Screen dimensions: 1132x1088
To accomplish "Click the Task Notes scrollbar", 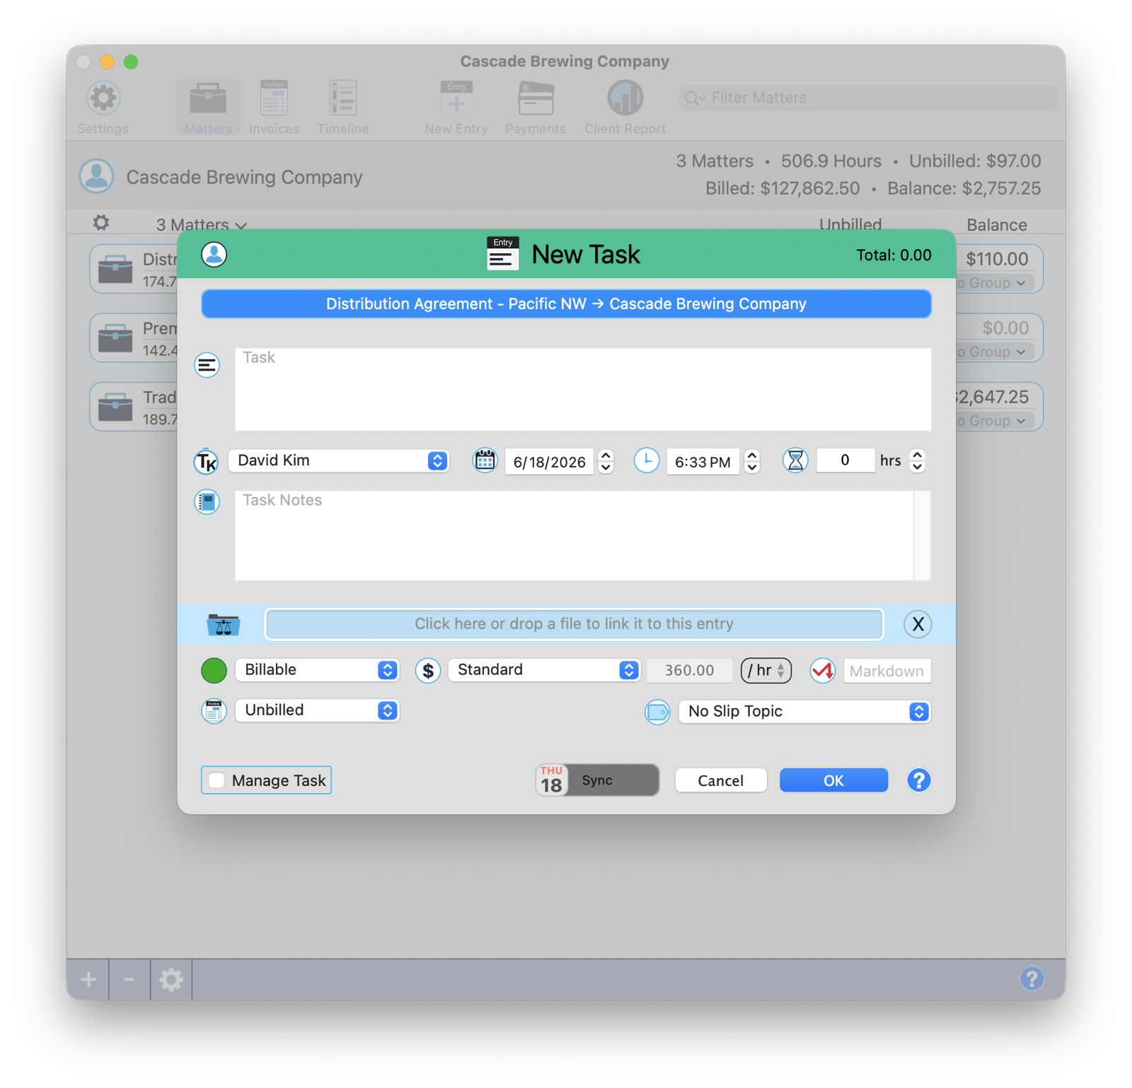I will click(922, 536).
